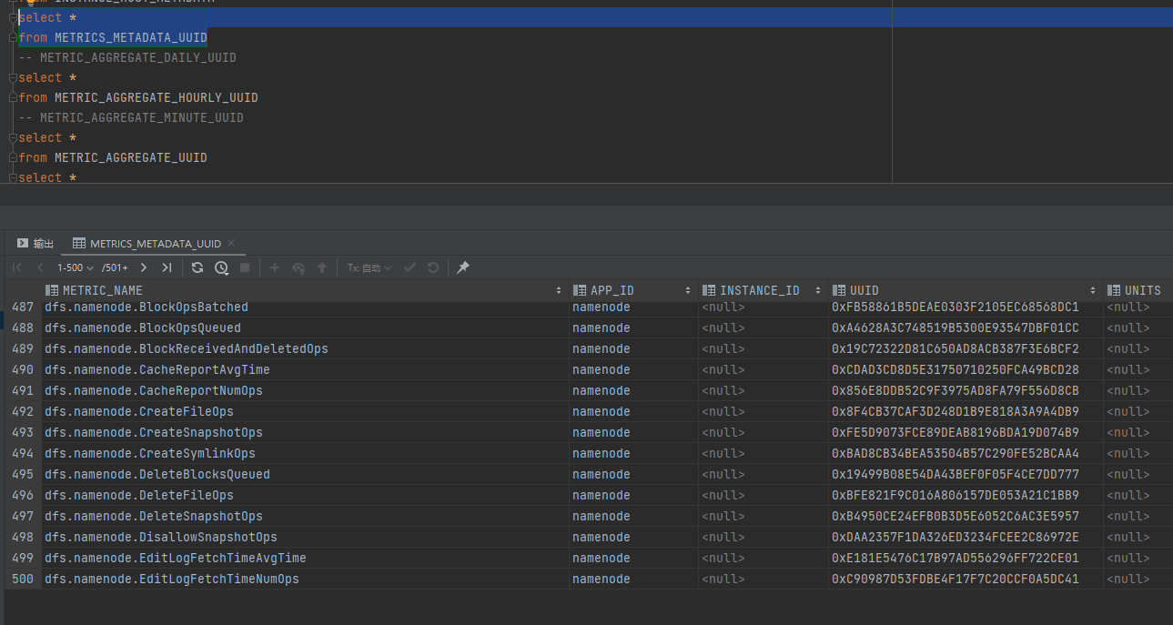Screen dimensions: 1173x625
Task: Go to first page of results
Action: coord(17,267)
